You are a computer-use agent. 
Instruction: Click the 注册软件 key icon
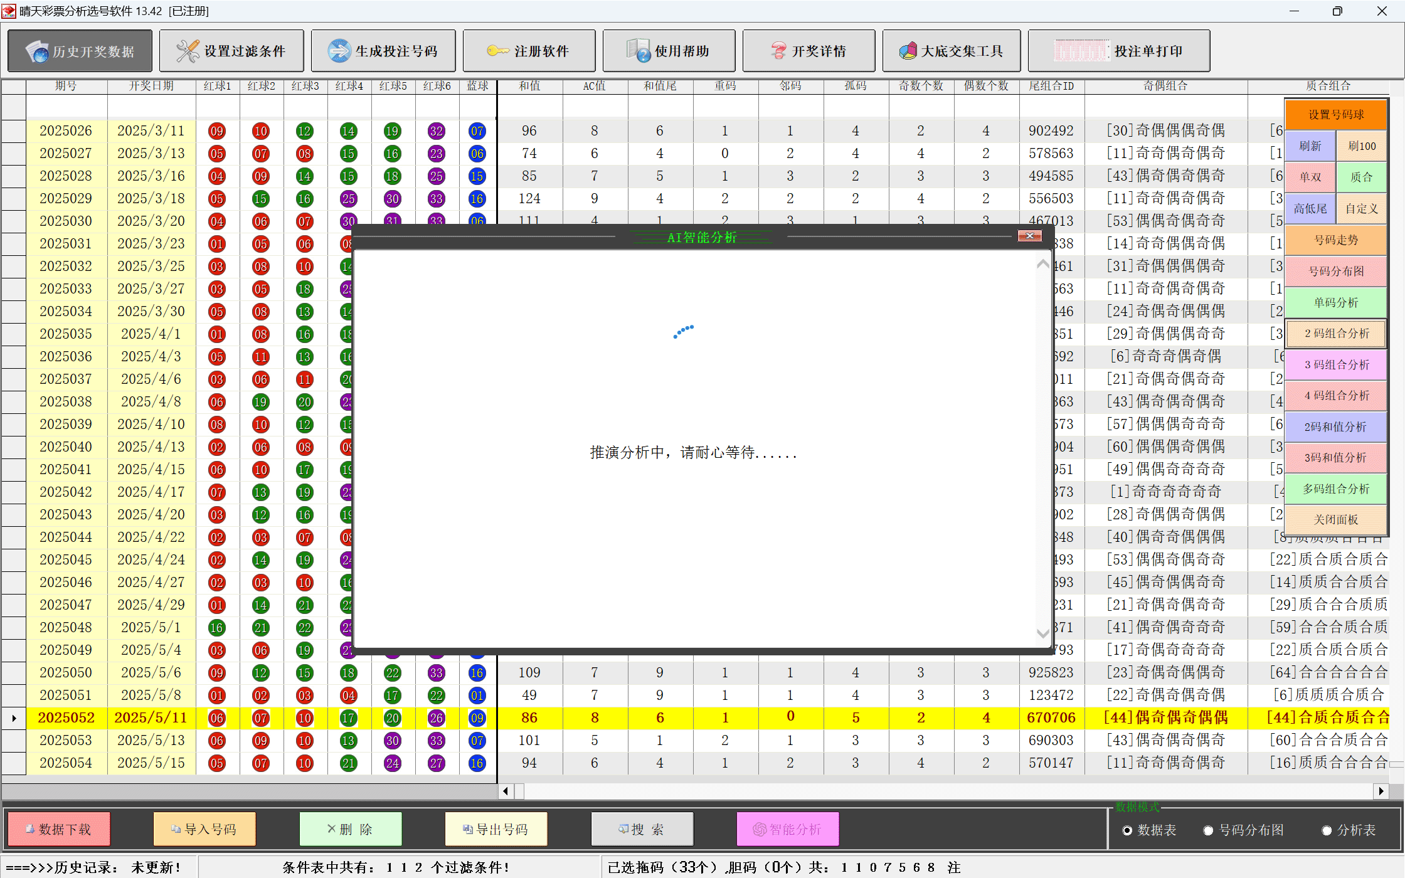pyautogui.click(x=497, y=51)
